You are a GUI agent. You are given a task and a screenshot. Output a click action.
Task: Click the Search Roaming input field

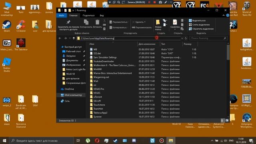point(208,38)
